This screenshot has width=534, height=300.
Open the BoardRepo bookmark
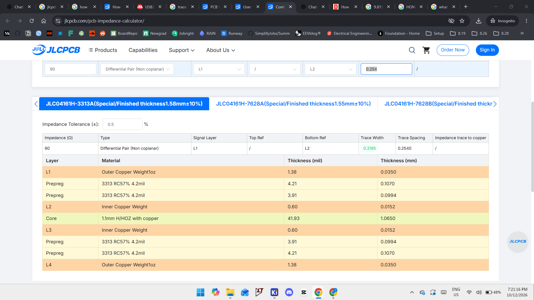tap(124, 33)
